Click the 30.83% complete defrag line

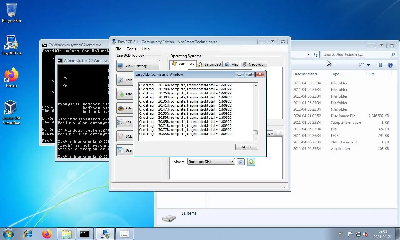point(185,134)
